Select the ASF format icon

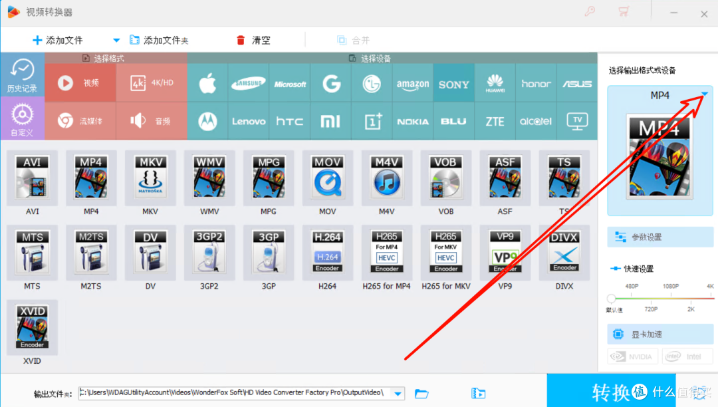[505, 178]
